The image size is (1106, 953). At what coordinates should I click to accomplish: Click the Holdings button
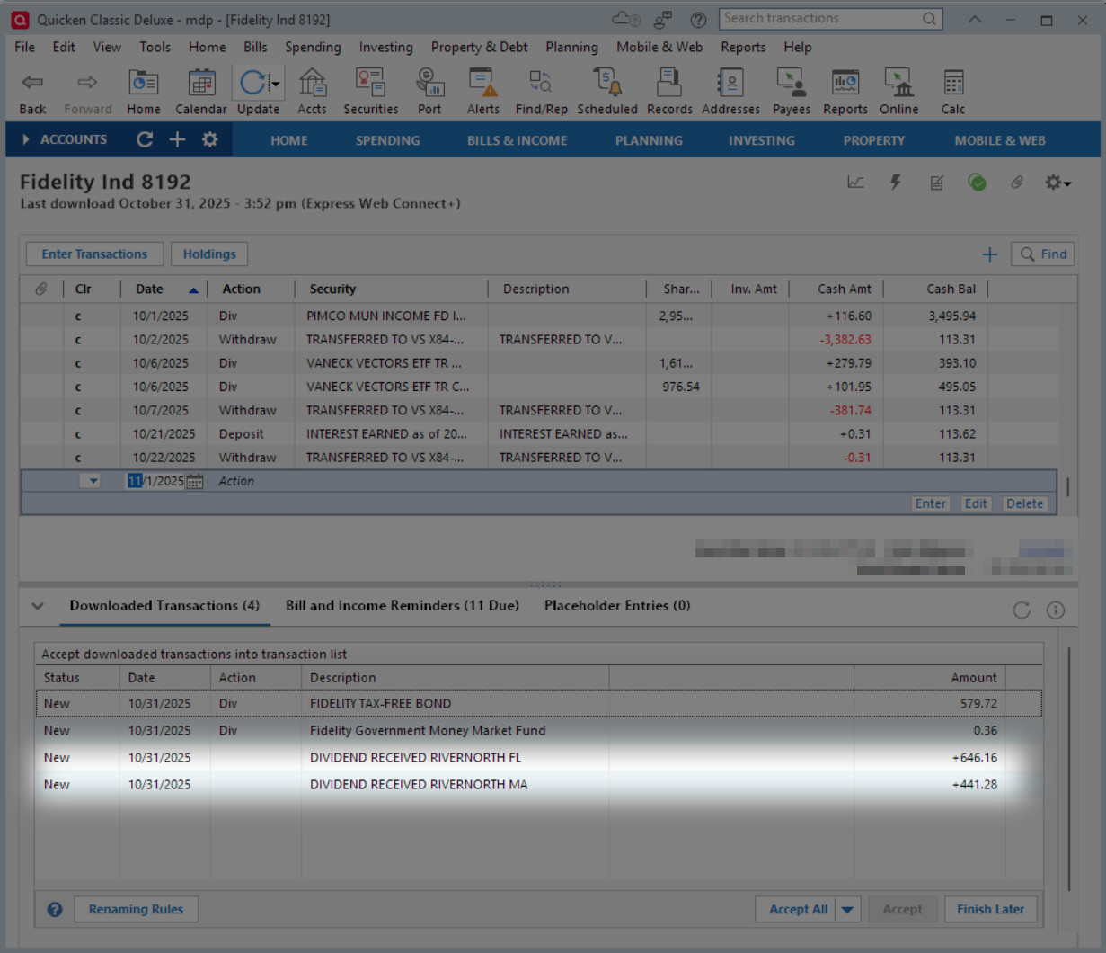209,254
